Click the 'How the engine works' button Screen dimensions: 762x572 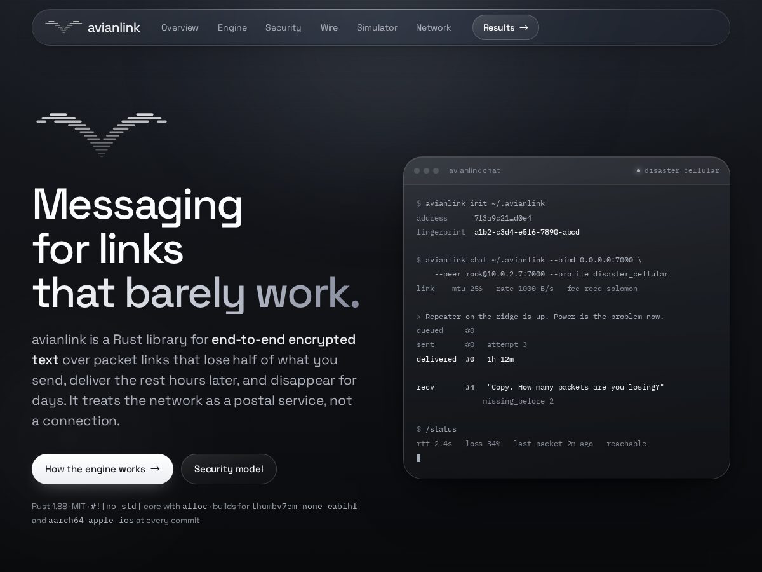click(102, 469)
